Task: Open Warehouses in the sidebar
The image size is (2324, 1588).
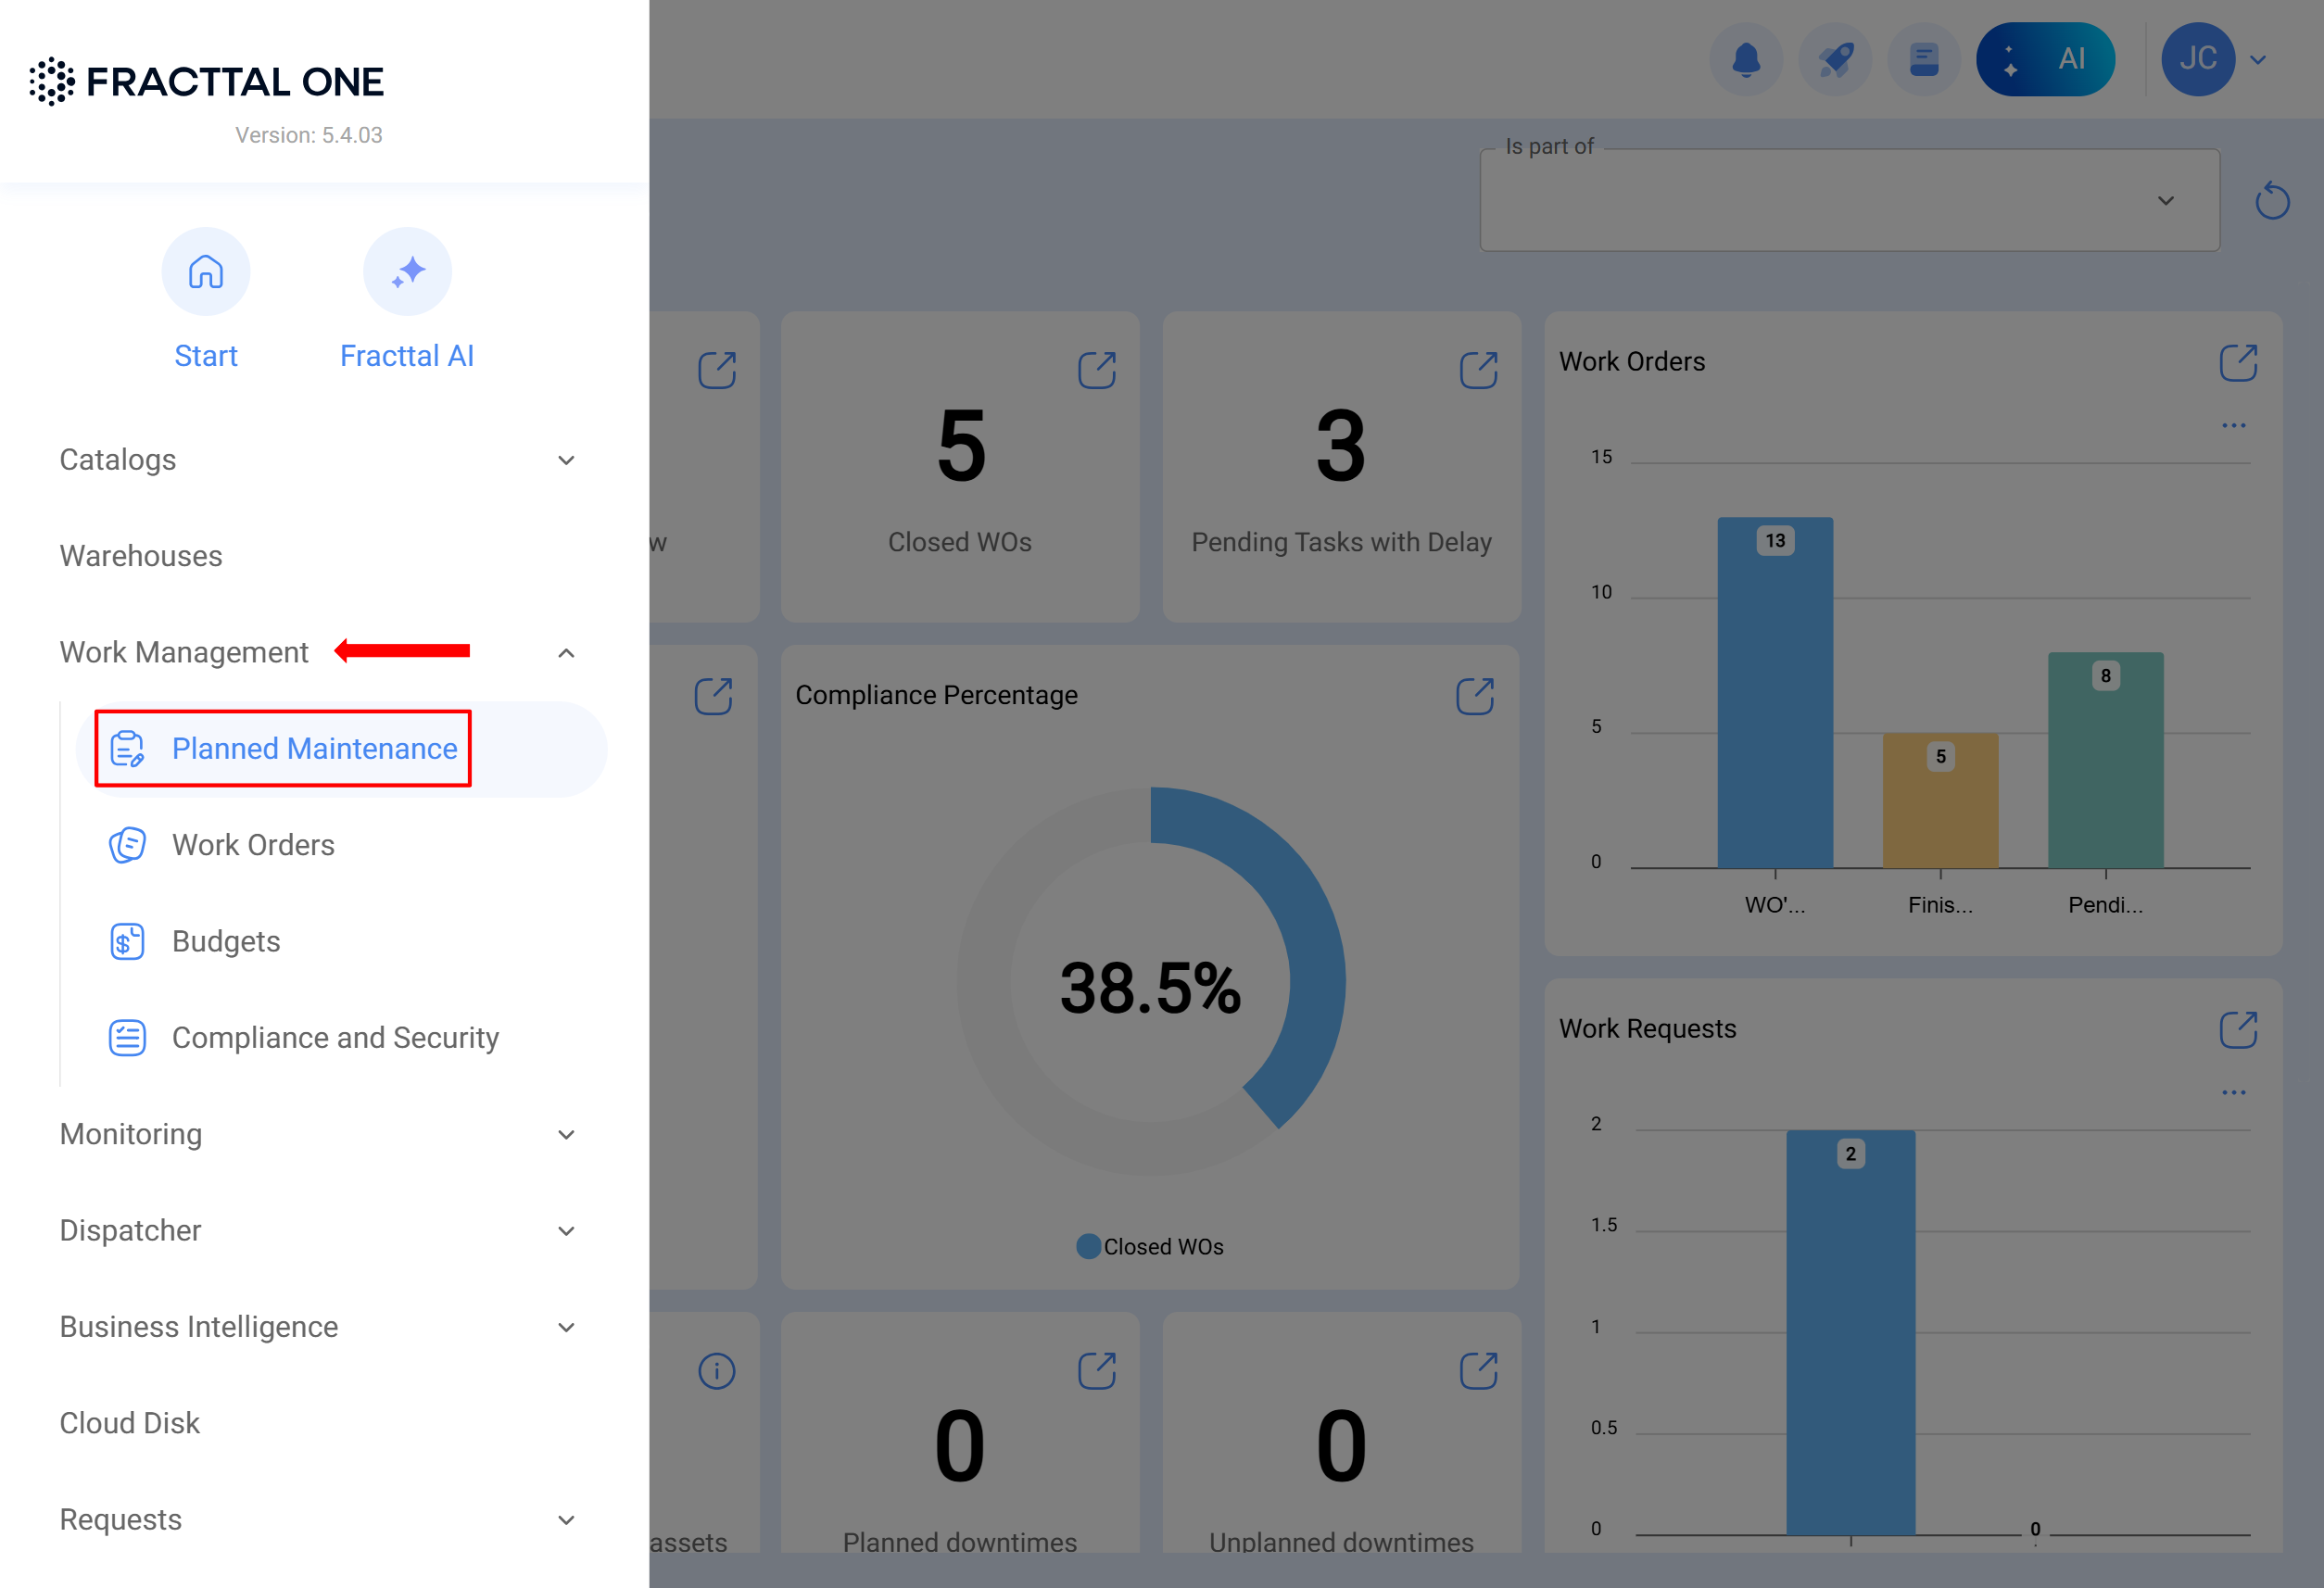Action: pyautogui.click(x=141, y=555)
